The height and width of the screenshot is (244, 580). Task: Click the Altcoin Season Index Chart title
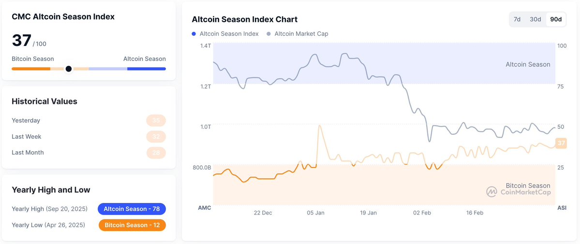244,19
